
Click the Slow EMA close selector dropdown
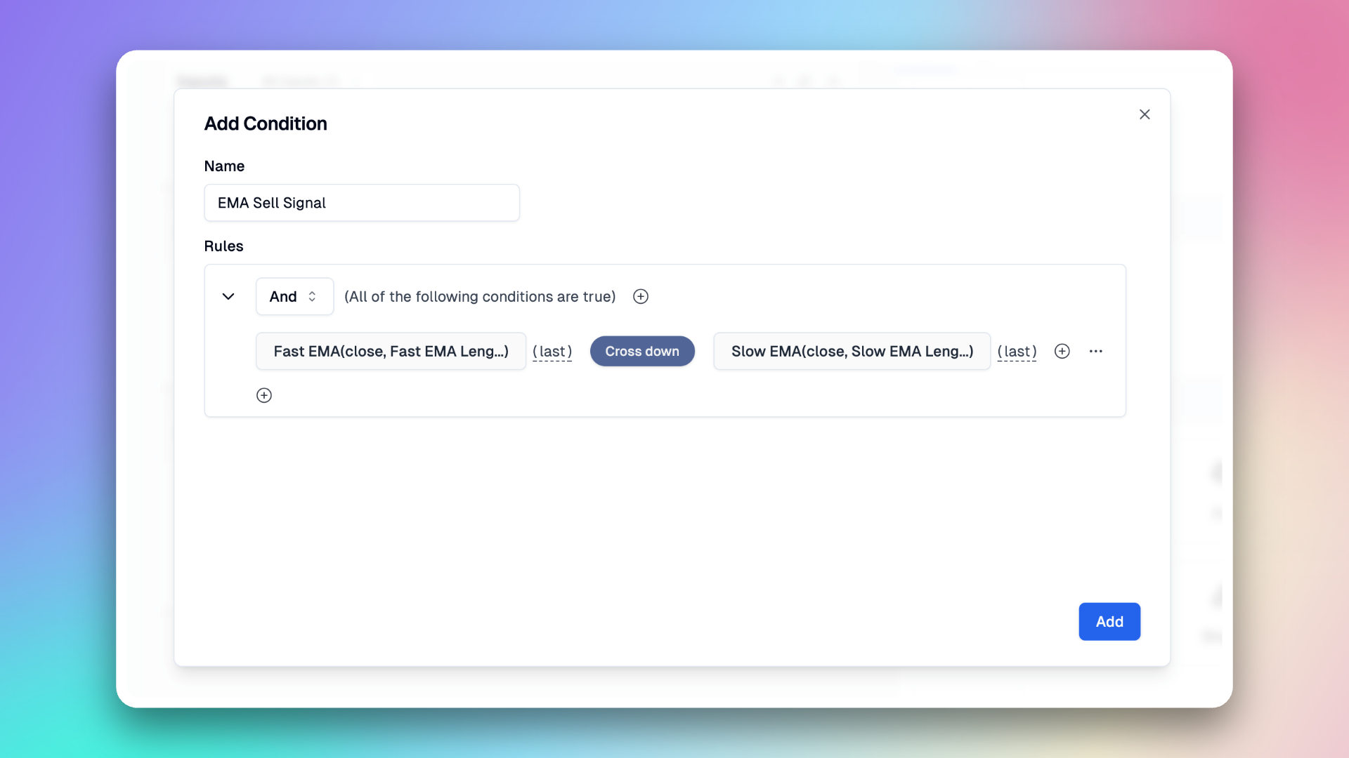(x=852, y=351)
